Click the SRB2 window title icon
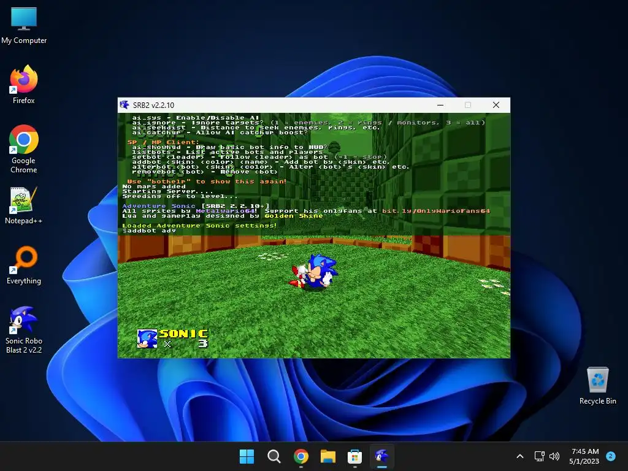The image size is (628, 471). click(124, 105)
